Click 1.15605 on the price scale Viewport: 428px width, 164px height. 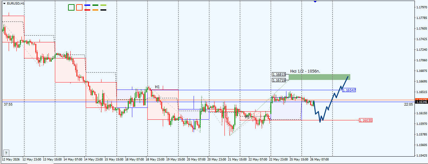click(421, 145)
